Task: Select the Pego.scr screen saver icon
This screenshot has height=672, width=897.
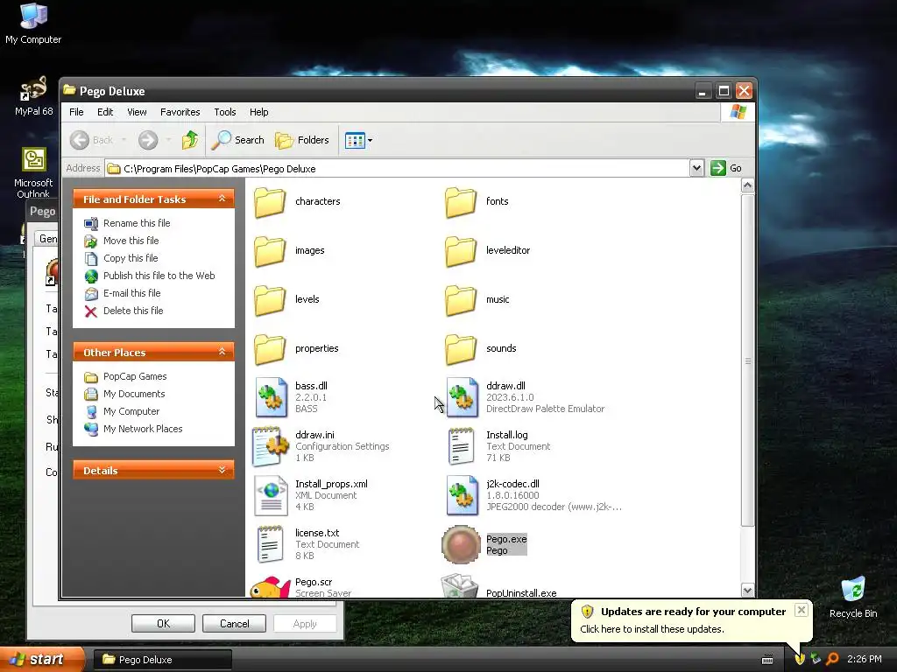Action: (270, 587)
